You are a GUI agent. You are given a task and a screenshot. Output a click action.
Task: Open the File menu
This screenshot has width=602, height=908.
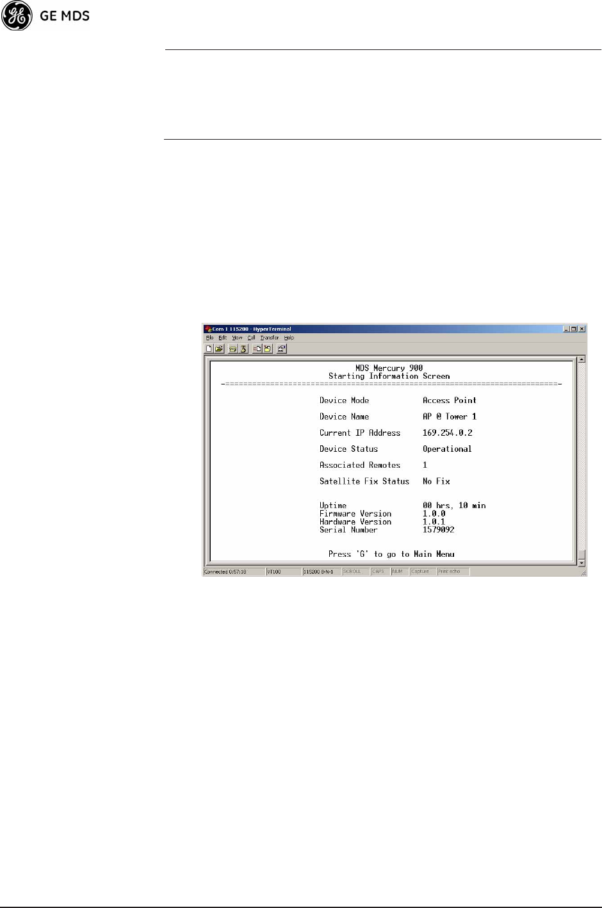coord(209,338)
